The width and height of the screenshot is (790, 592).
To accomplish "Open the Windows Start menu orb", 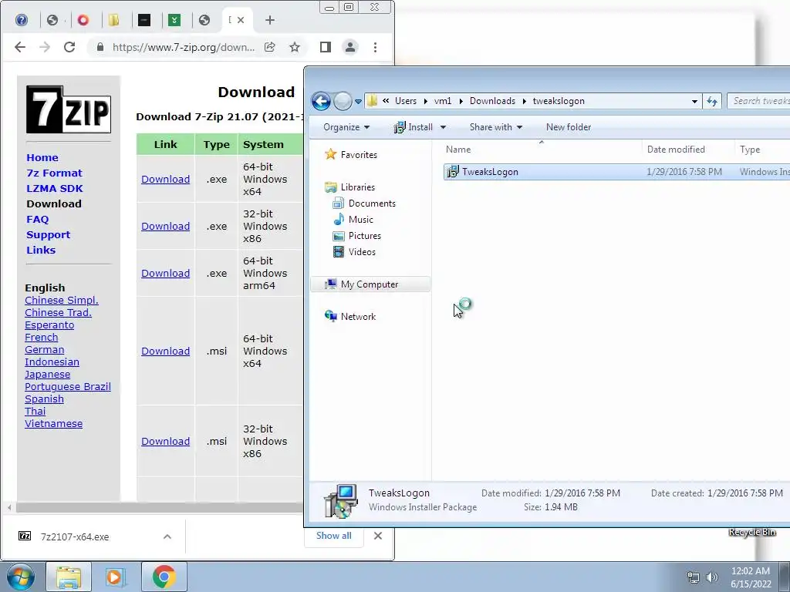I will (21, 577).
